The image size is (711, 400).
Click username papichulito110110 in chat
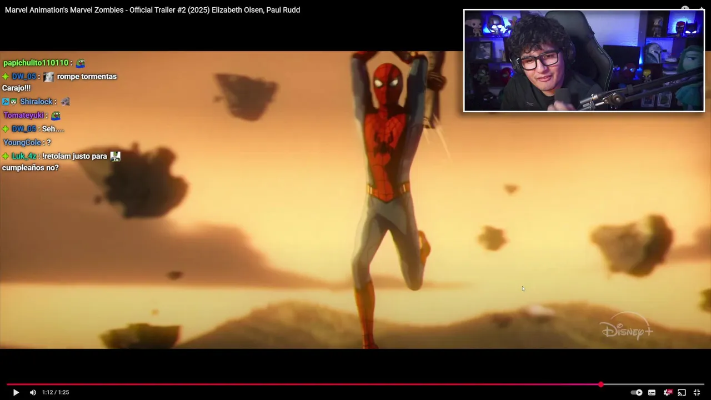click(x=36, y=63)
